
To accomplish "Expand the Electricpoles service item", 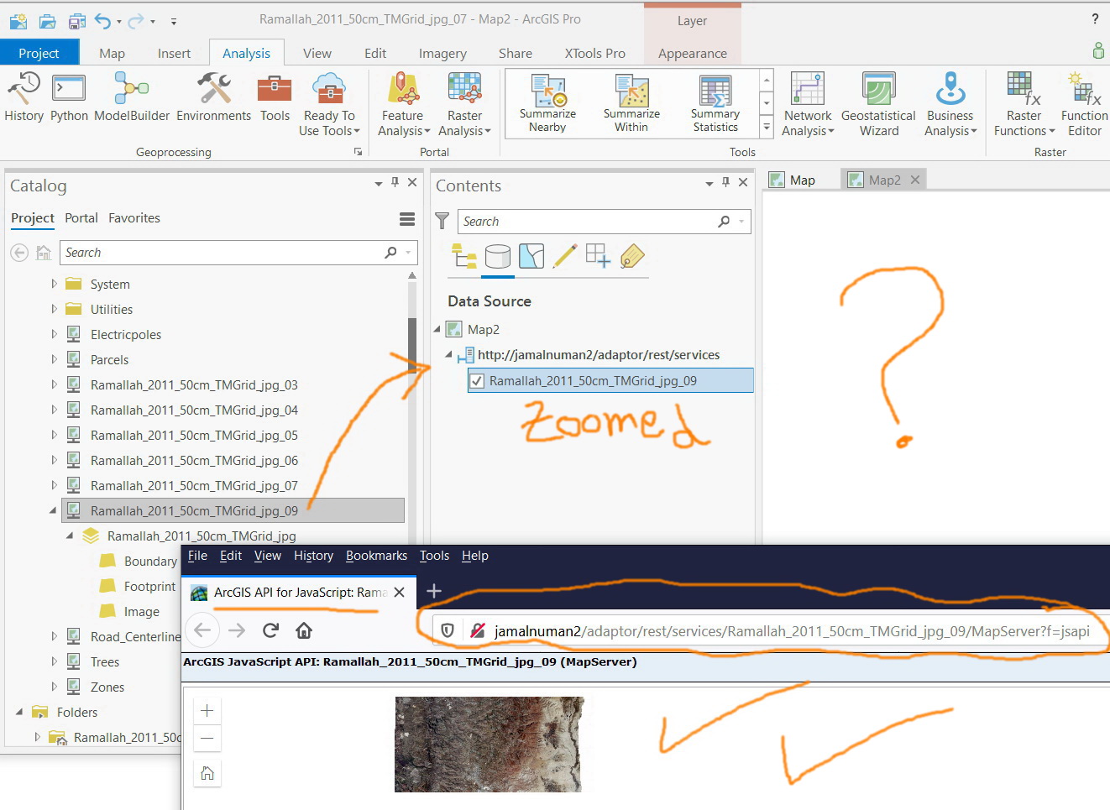I will coord(55,334).
